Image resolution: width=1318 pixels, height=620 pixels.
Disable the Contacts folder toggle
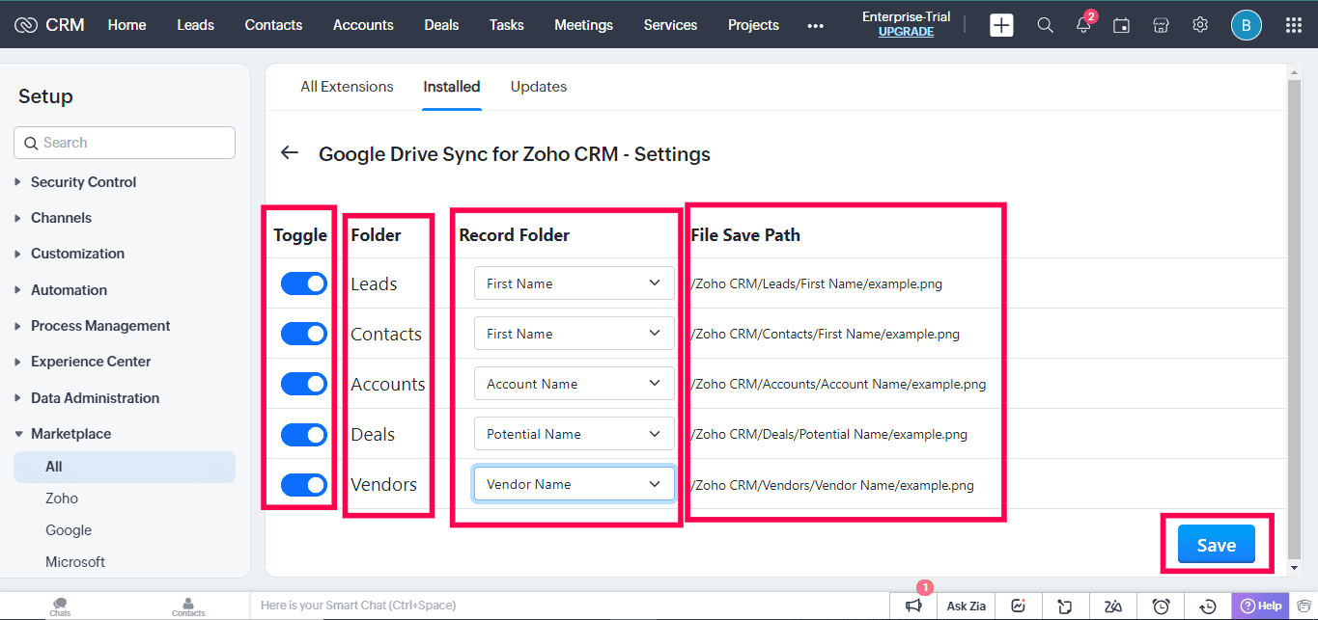click(304, 334)
